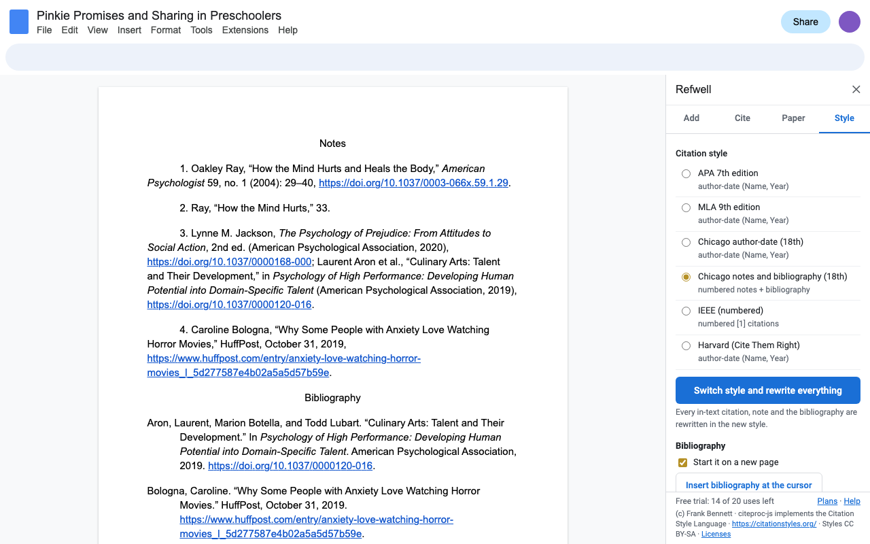Click Switch style and rewrite everything
This screenshot has width=870, height=544.
pyautogui.click(x=768, y=390)
